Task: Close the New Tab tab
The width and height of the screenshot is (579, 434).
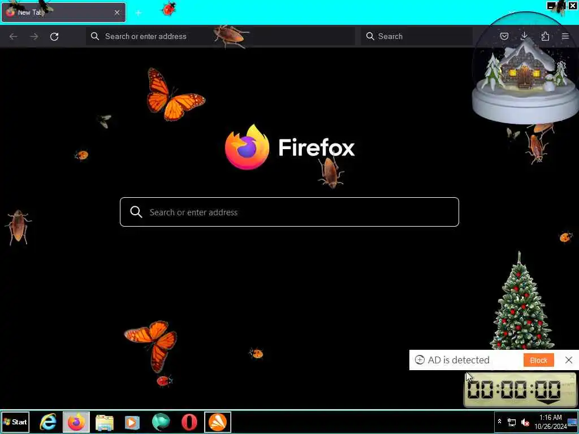Action: 116,12
